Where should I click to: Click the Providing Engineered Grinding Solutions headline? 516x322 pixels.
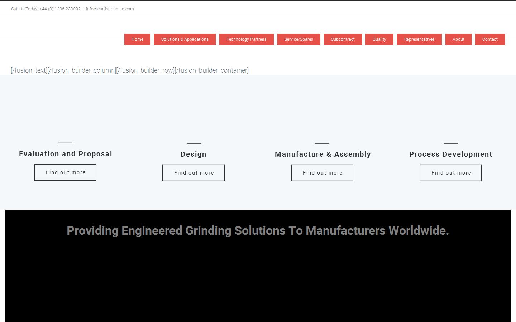click(x=258, y=231)
